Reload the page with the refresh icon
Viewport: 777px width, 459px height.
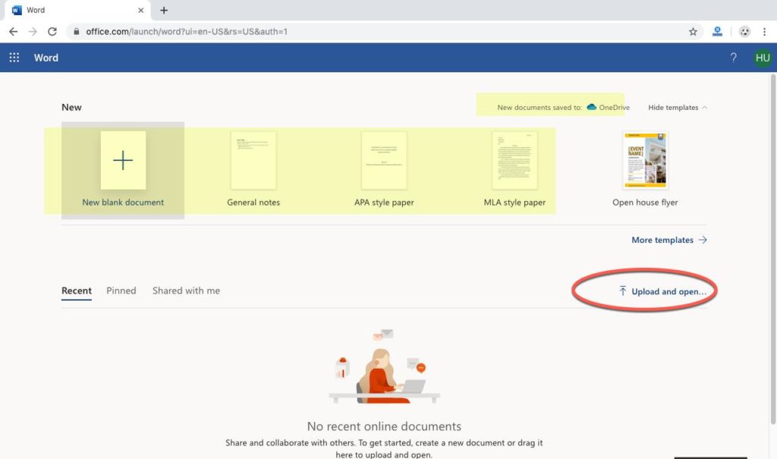52,31
